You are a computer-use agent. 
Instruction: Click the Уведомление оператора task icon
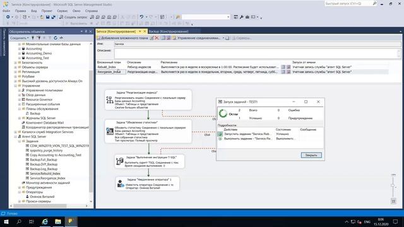(x=120, y=183)
